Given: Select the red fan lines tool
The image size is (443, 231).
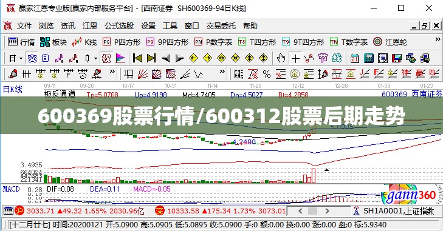Looking at the screenshot, I should [x=143, y=74].
